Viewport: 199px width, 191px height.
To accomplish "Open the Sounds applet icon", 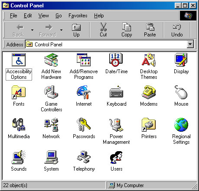I will point(19,157).
